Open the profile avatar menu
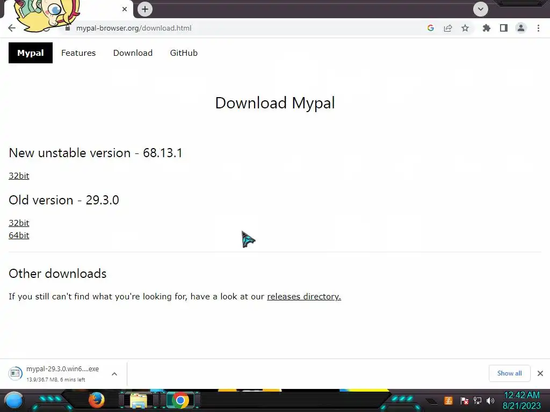Image resolution: width=550 pixels, height=412 pixels. 521,28
